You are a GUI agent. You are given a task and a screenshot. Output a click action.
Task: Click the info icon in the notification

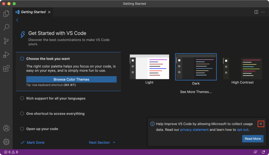click(x=153, y=124)
